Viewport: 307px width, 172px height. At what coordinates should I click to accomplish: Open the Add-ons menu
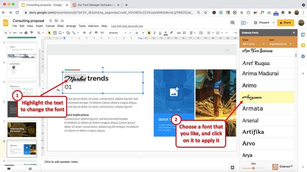pos(93,26)
